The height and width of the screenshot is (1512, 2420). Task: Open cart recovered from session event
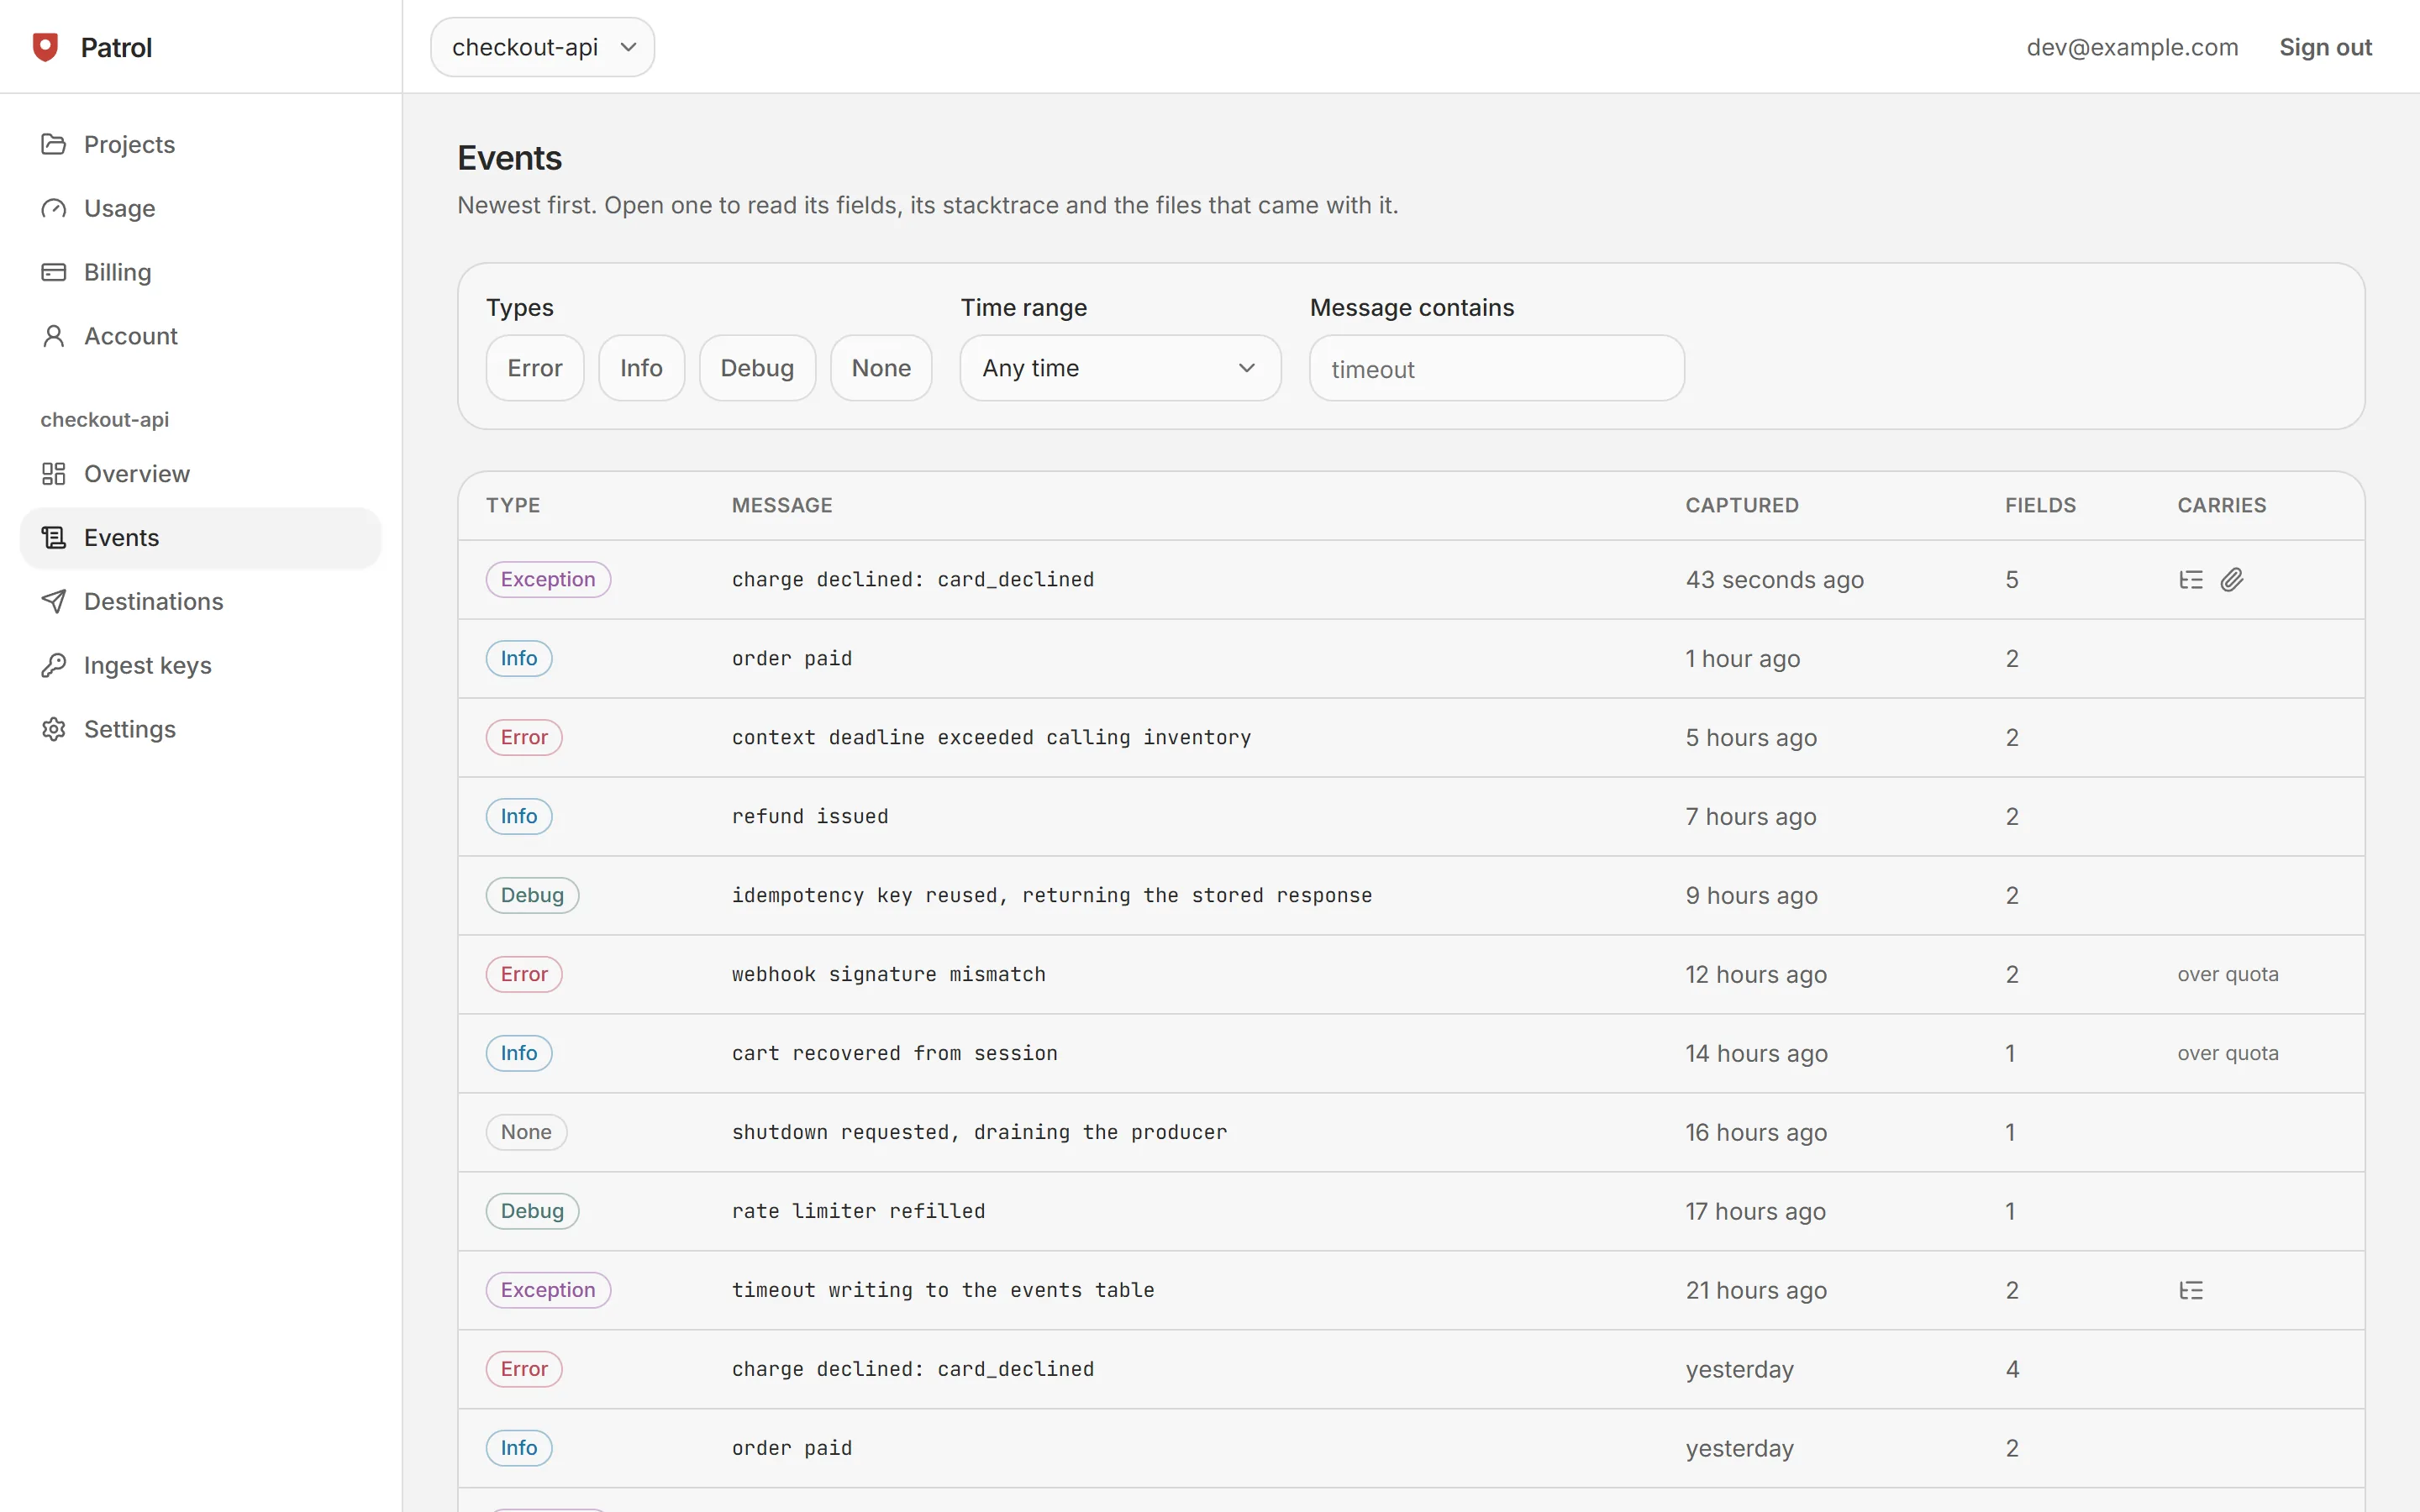click(x=1411, y=1054)
